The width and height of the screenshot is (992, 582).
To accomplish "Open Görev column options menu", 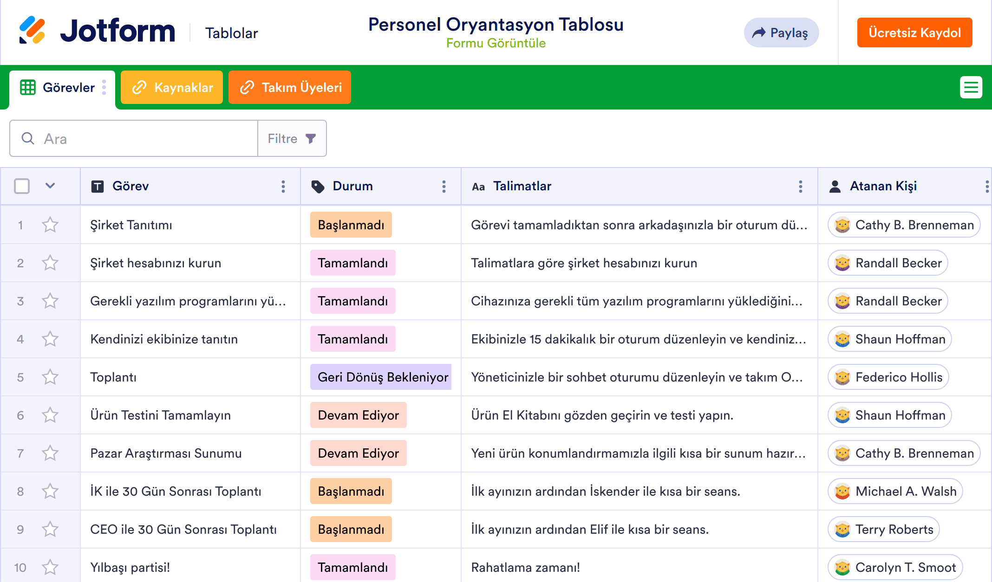I will [x=283, y=187].
